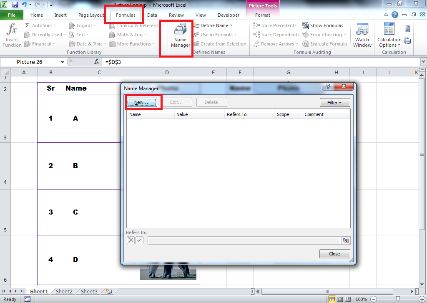This screenshot has width=427, height=303.
Task: Click the New button in Name Manager
Action: pos(142,102)
